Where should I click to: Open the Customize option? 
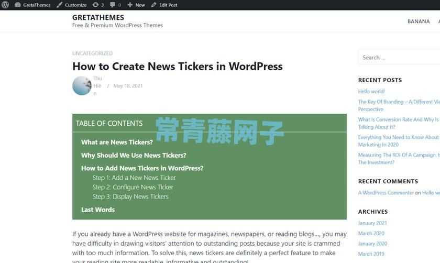pos(72,5)
